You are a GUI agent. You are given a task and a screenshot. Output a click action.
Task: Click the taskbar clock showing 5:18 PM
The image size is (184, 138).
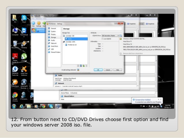point(168,106)
